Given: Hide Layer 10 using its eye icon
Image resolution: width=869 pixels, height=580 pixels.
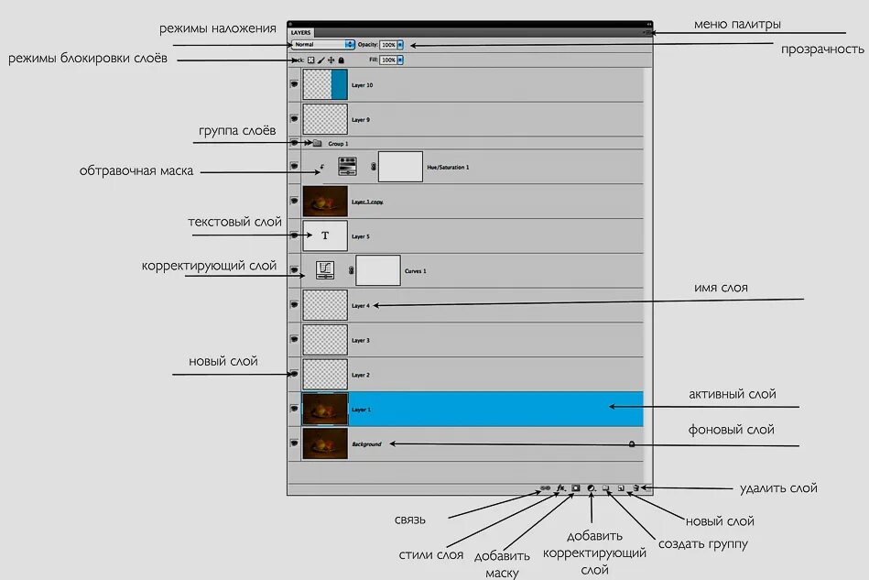Looking at the screenshot, I should [294, 84].
